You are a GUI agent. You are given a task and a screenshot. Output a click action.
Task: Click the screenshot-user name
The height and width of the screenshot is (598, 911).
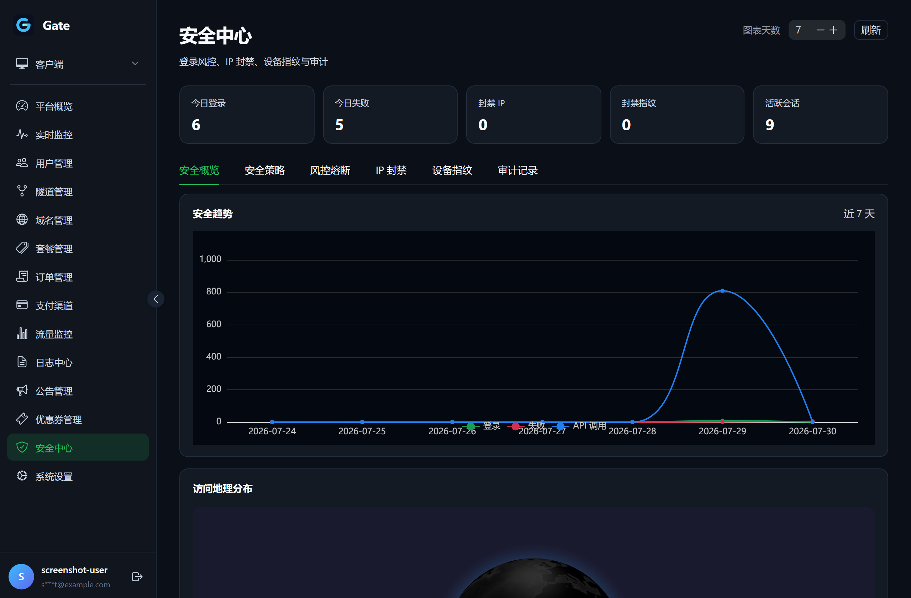74,570
